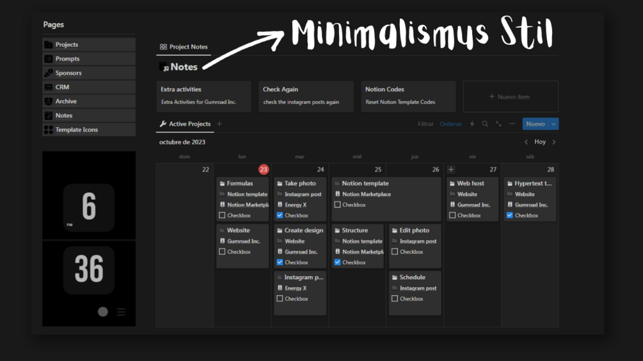Uncheck checkbox on Create design card
Screen dimensions: 643x361
pyautogui.click(x=280, y=263)
